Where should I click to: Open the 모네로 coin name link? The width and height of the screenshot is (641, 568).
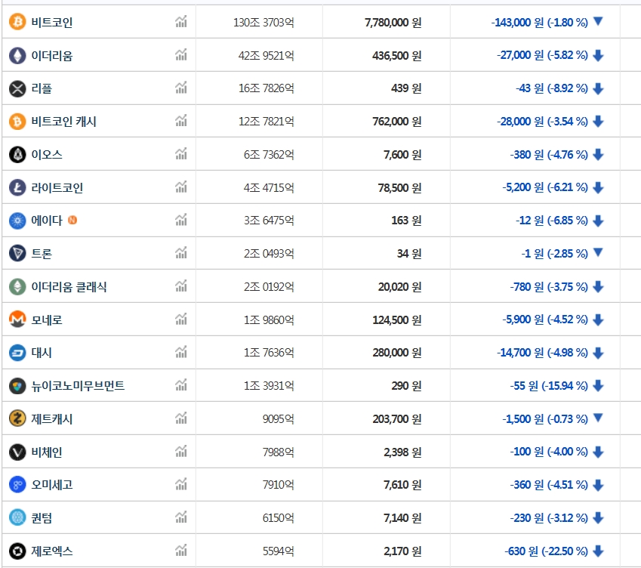point(47,320)
